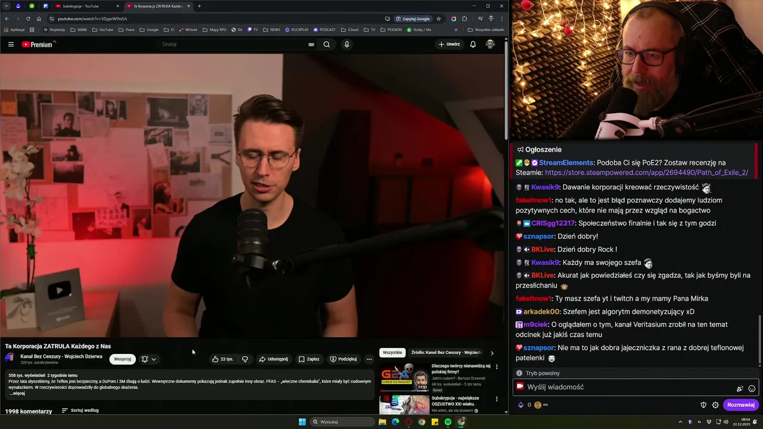
Task: Open the on-screen keyboard icon in search box
Action: (311, 44)
